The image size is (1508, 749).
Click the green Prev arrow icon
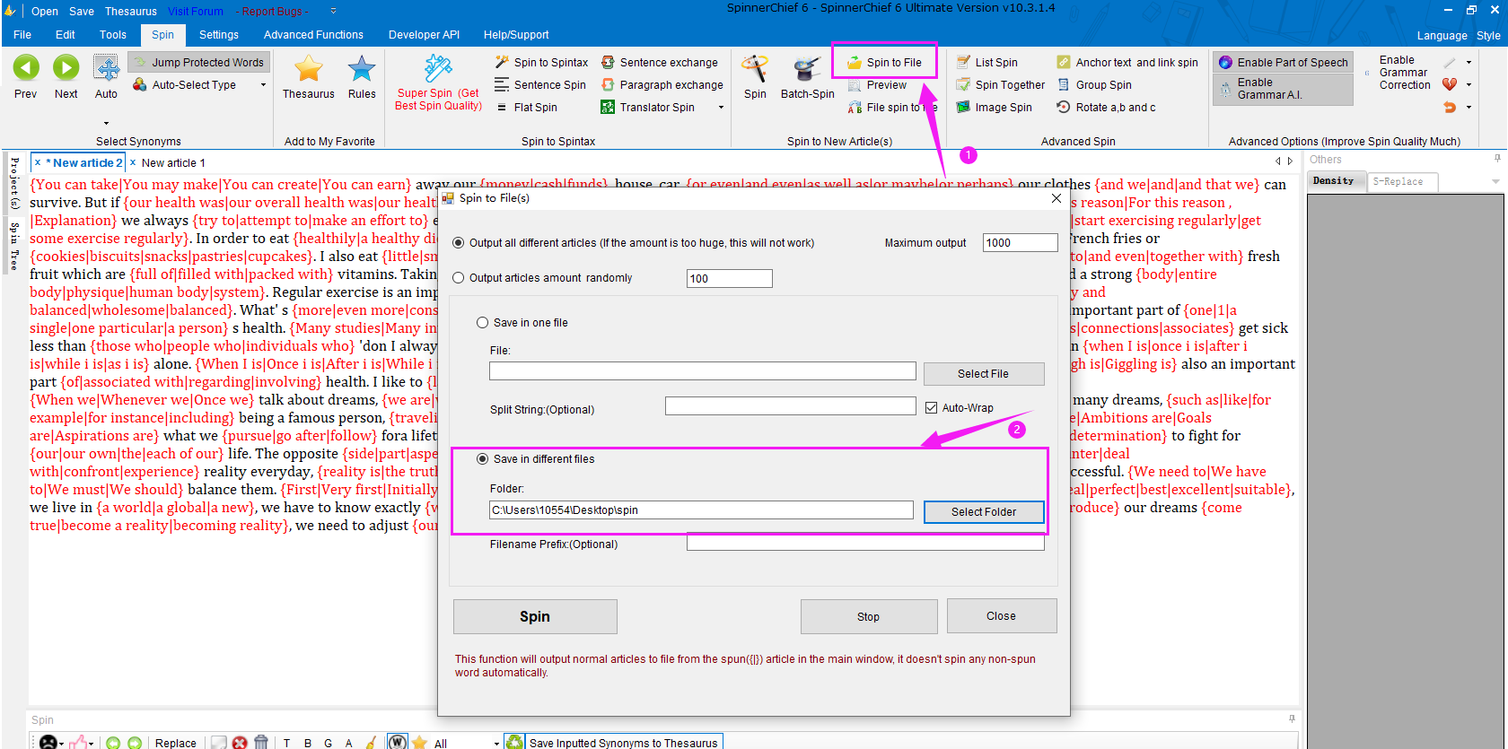26,68
